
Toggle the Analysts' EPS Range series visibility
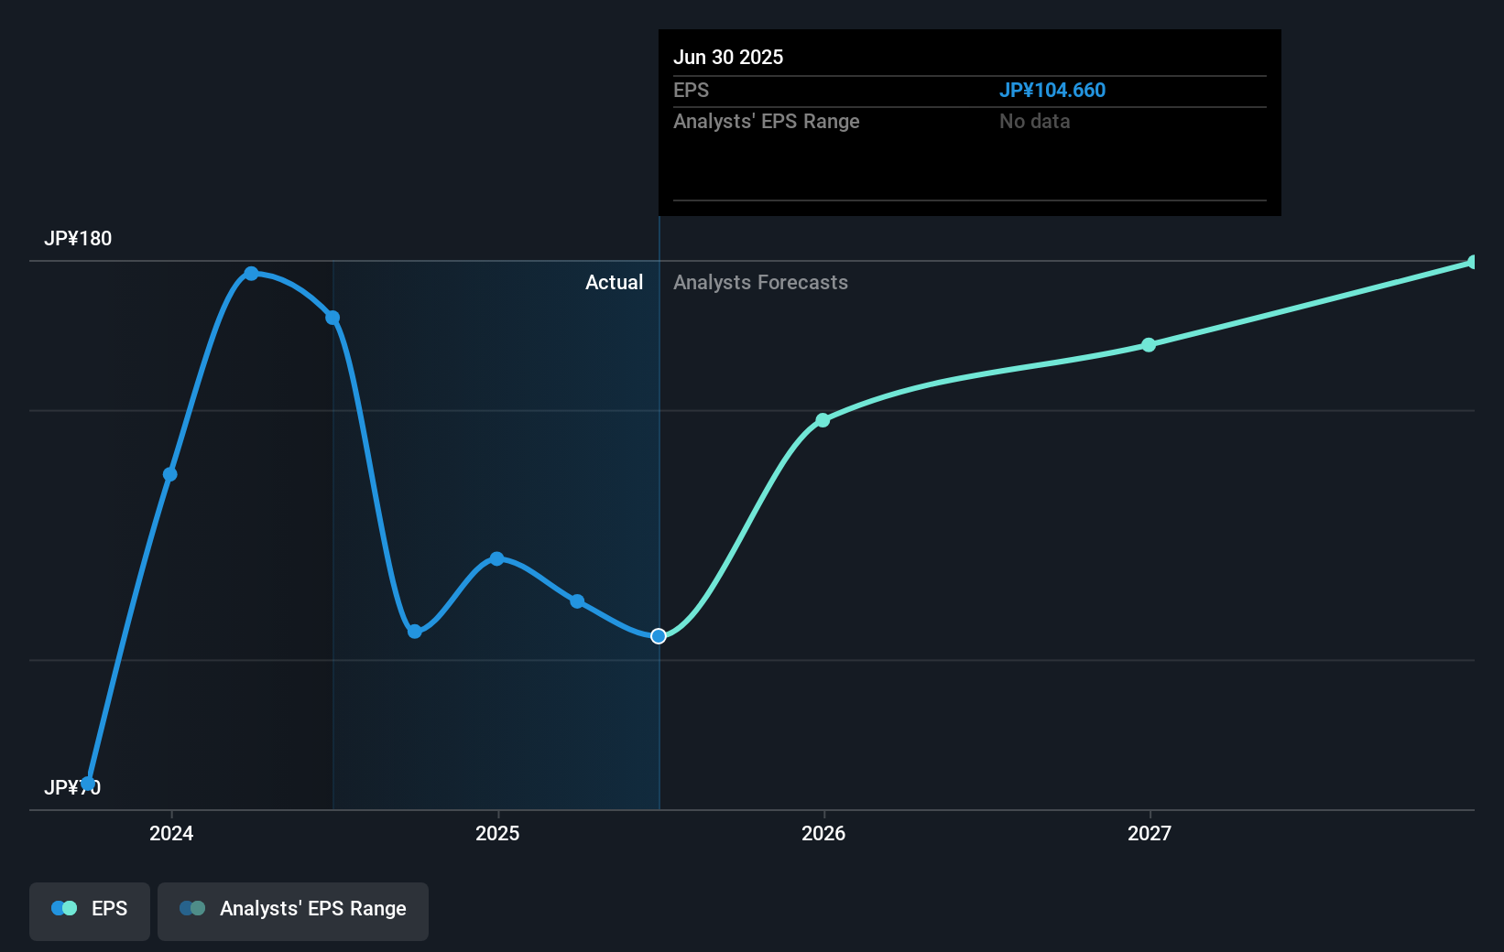(x=293, y=911)
